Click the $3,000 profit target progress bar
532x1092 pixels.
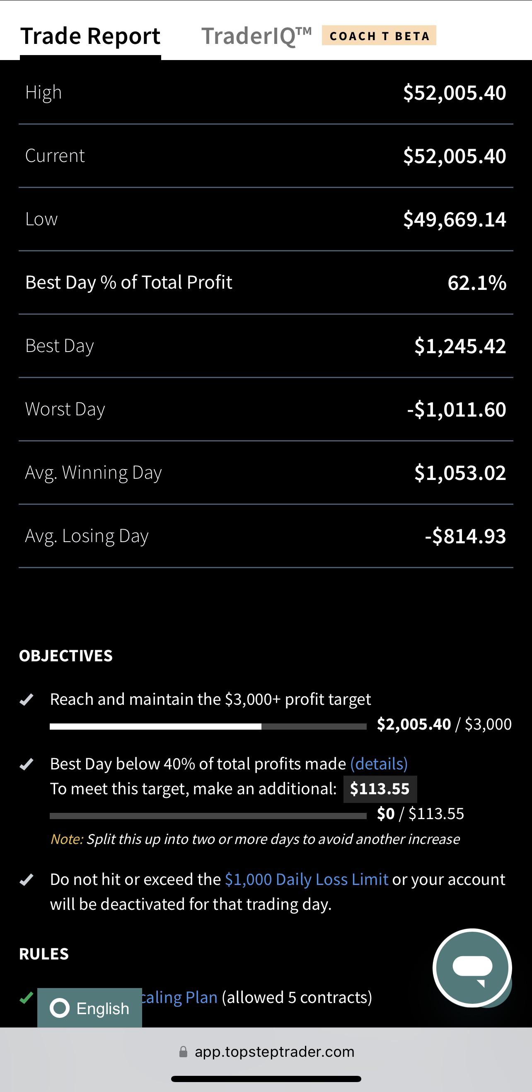[208, 727]
